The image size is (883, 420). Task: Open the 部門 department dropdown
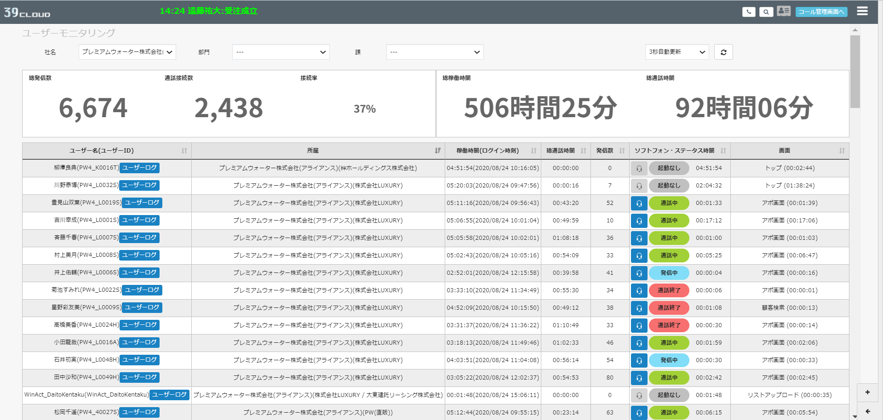click(281, 52)
